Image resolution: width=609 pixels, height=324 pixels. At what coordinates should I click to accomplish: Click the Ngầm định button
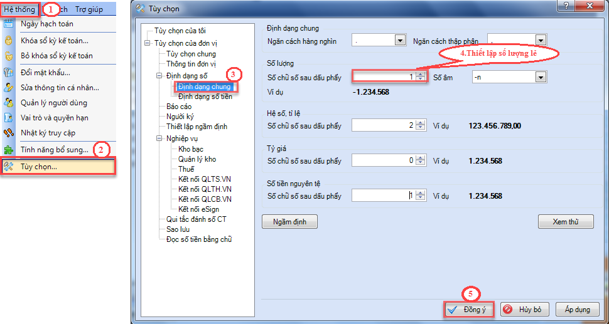(x=289, y=222)
